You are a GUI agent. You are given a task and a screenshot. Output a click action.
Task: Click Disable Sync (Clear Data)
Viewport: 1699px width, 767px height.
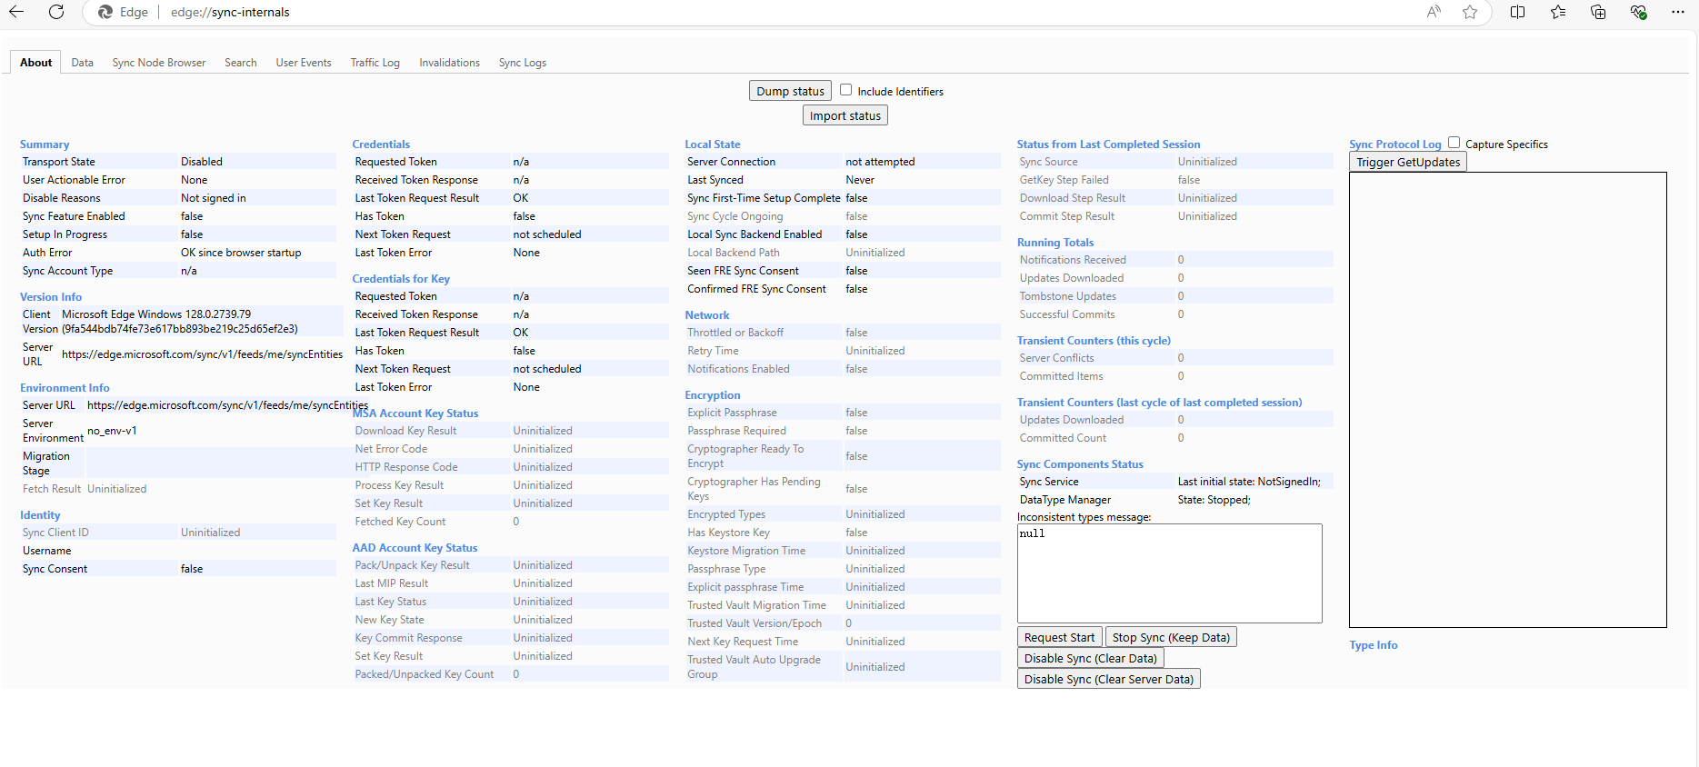1091,658
